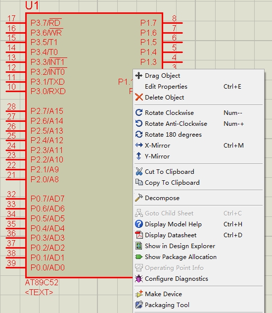Click pin label P0.7/AD7

click(47, 199)
